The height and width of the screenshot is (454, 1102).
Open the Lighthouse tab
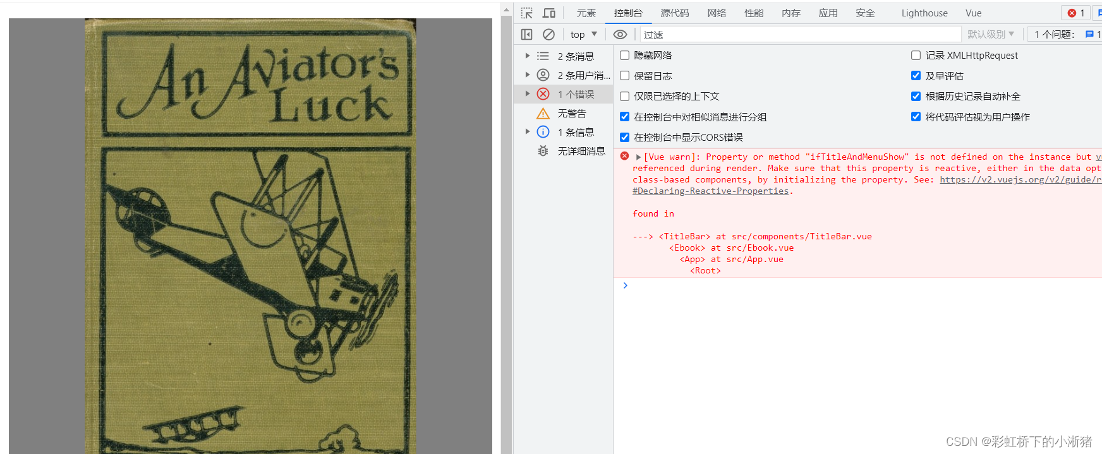click(924, 13)
